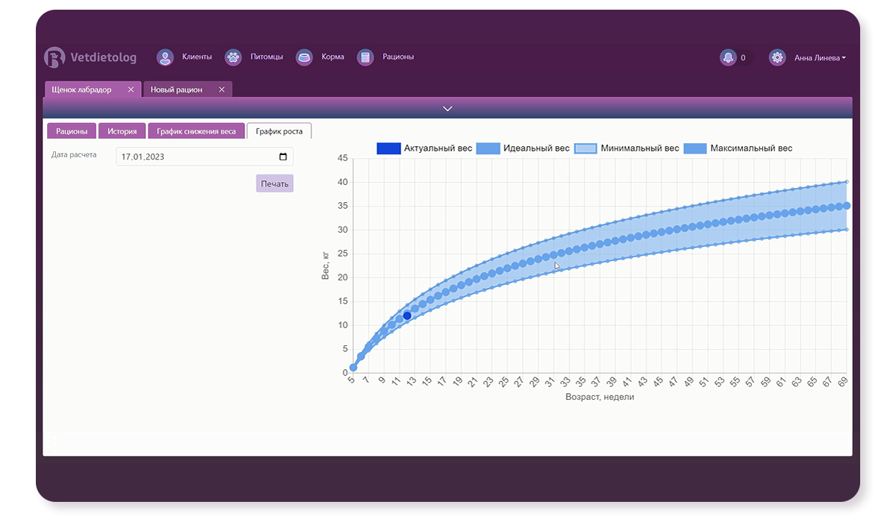896x522 pixels.
Task: Open the Рационы calculator icon
Action: tap(365, 57)
